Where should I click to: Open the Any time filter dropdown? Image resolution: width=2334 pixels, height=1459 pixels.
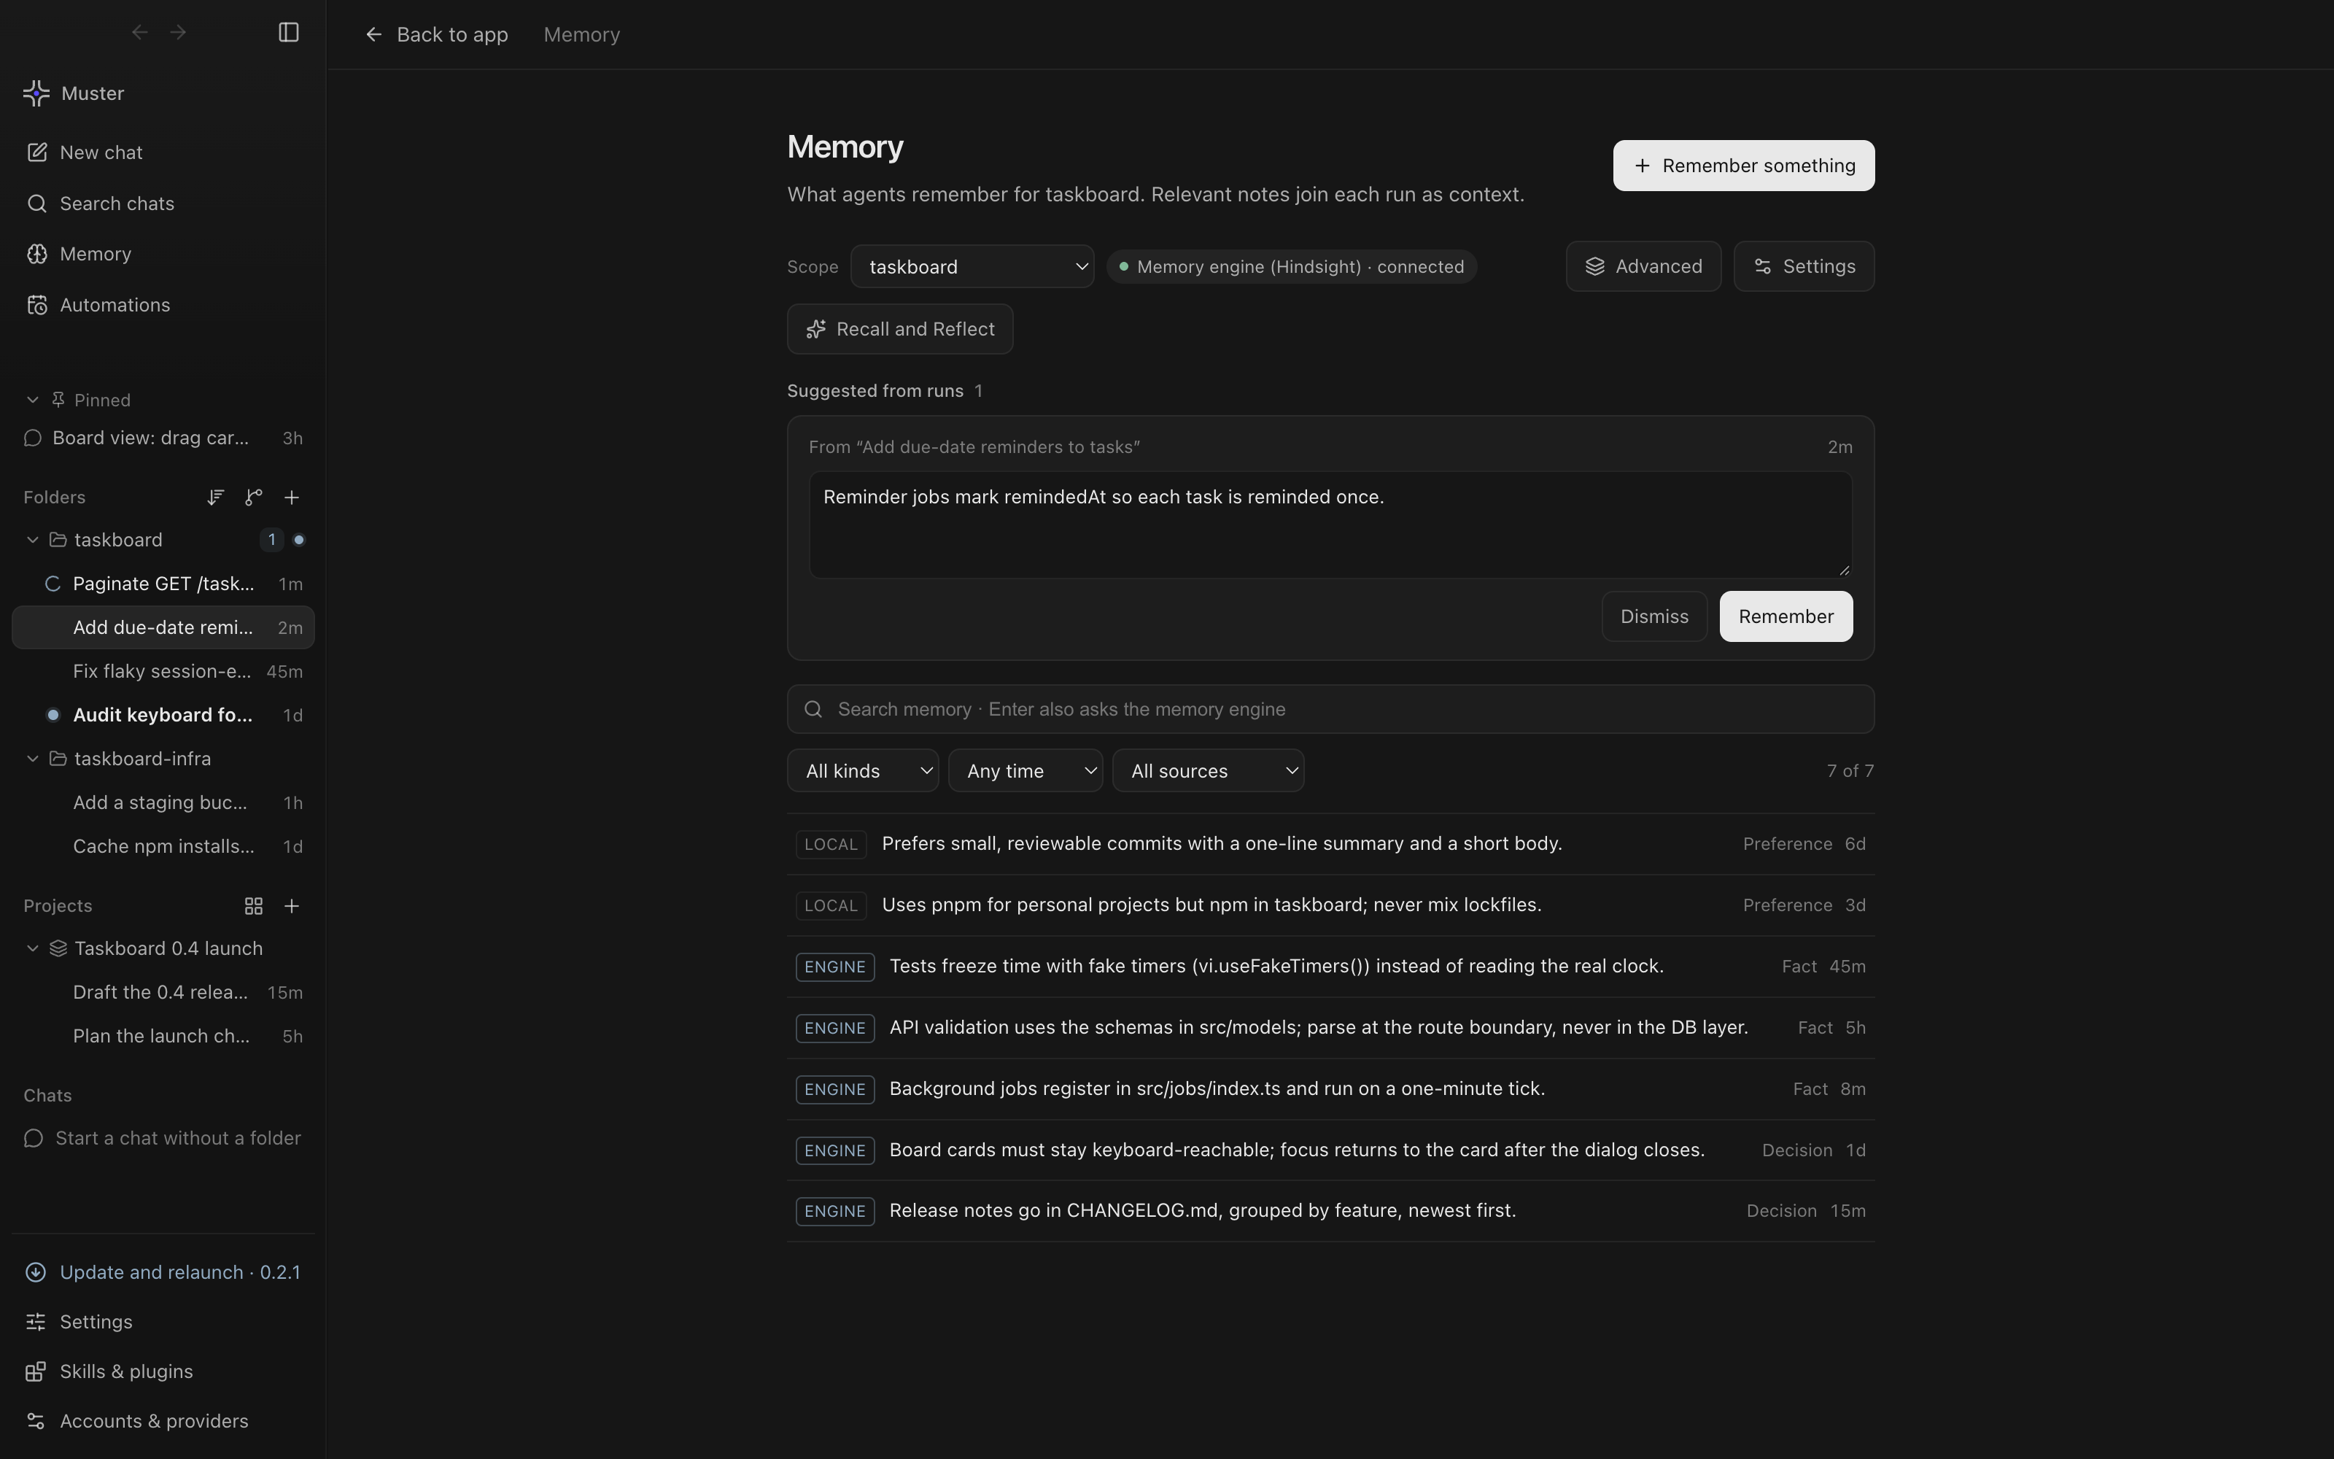tap(1026, 771)
